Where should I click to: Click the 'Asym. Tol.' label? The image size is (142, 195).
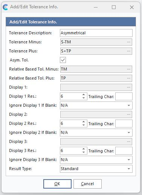point(19,60)
